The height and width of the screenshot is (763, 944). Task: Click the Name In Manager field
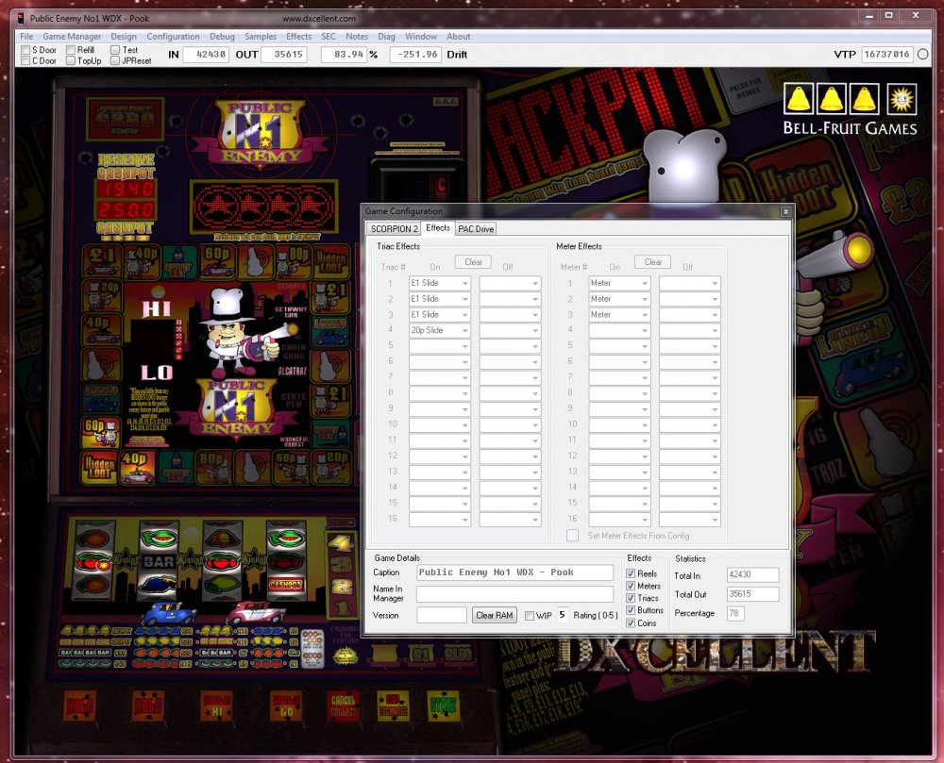(x=514, y=593)
